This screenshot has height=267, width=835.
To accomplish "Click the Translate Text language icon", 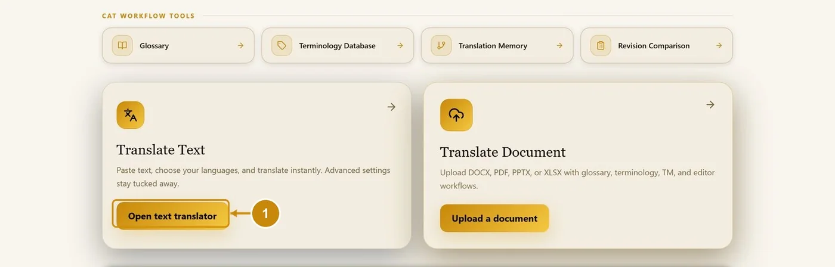I will [131, 115].
